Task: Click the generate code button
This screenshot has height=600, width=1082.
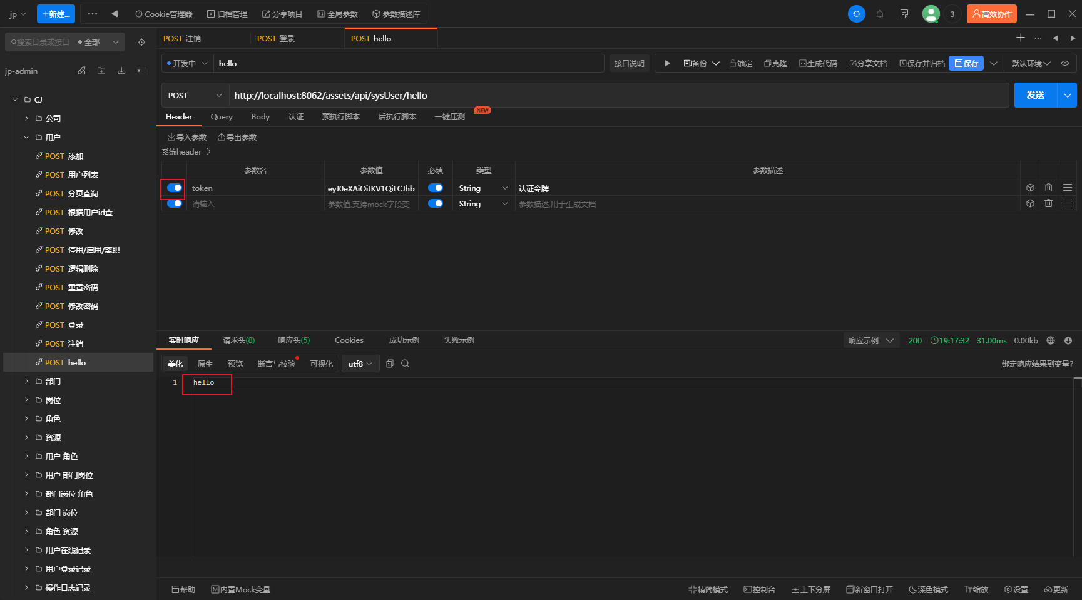Action: tap(818, 63)
